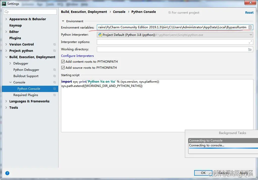Expand the Tools section

[x=6, y=108]
